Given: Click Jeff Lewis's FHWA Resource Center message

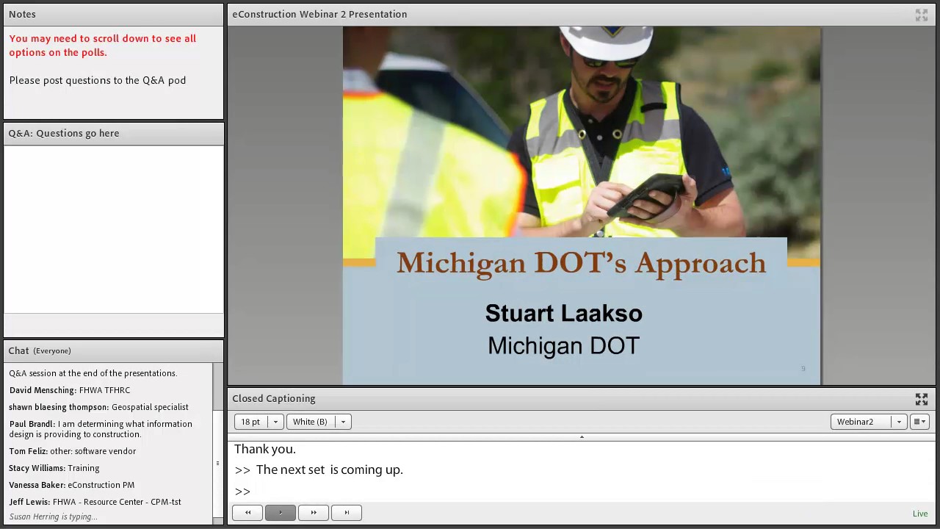Looking at the screenshot, I should click(95, 502).
